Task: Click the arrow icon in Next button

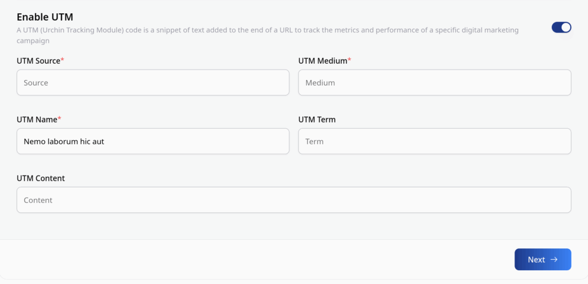Action: click(x=554, y=259)
